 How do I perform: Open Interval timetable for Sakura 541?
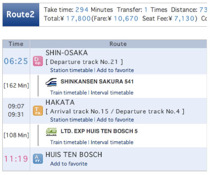click(x=112, y=92)
